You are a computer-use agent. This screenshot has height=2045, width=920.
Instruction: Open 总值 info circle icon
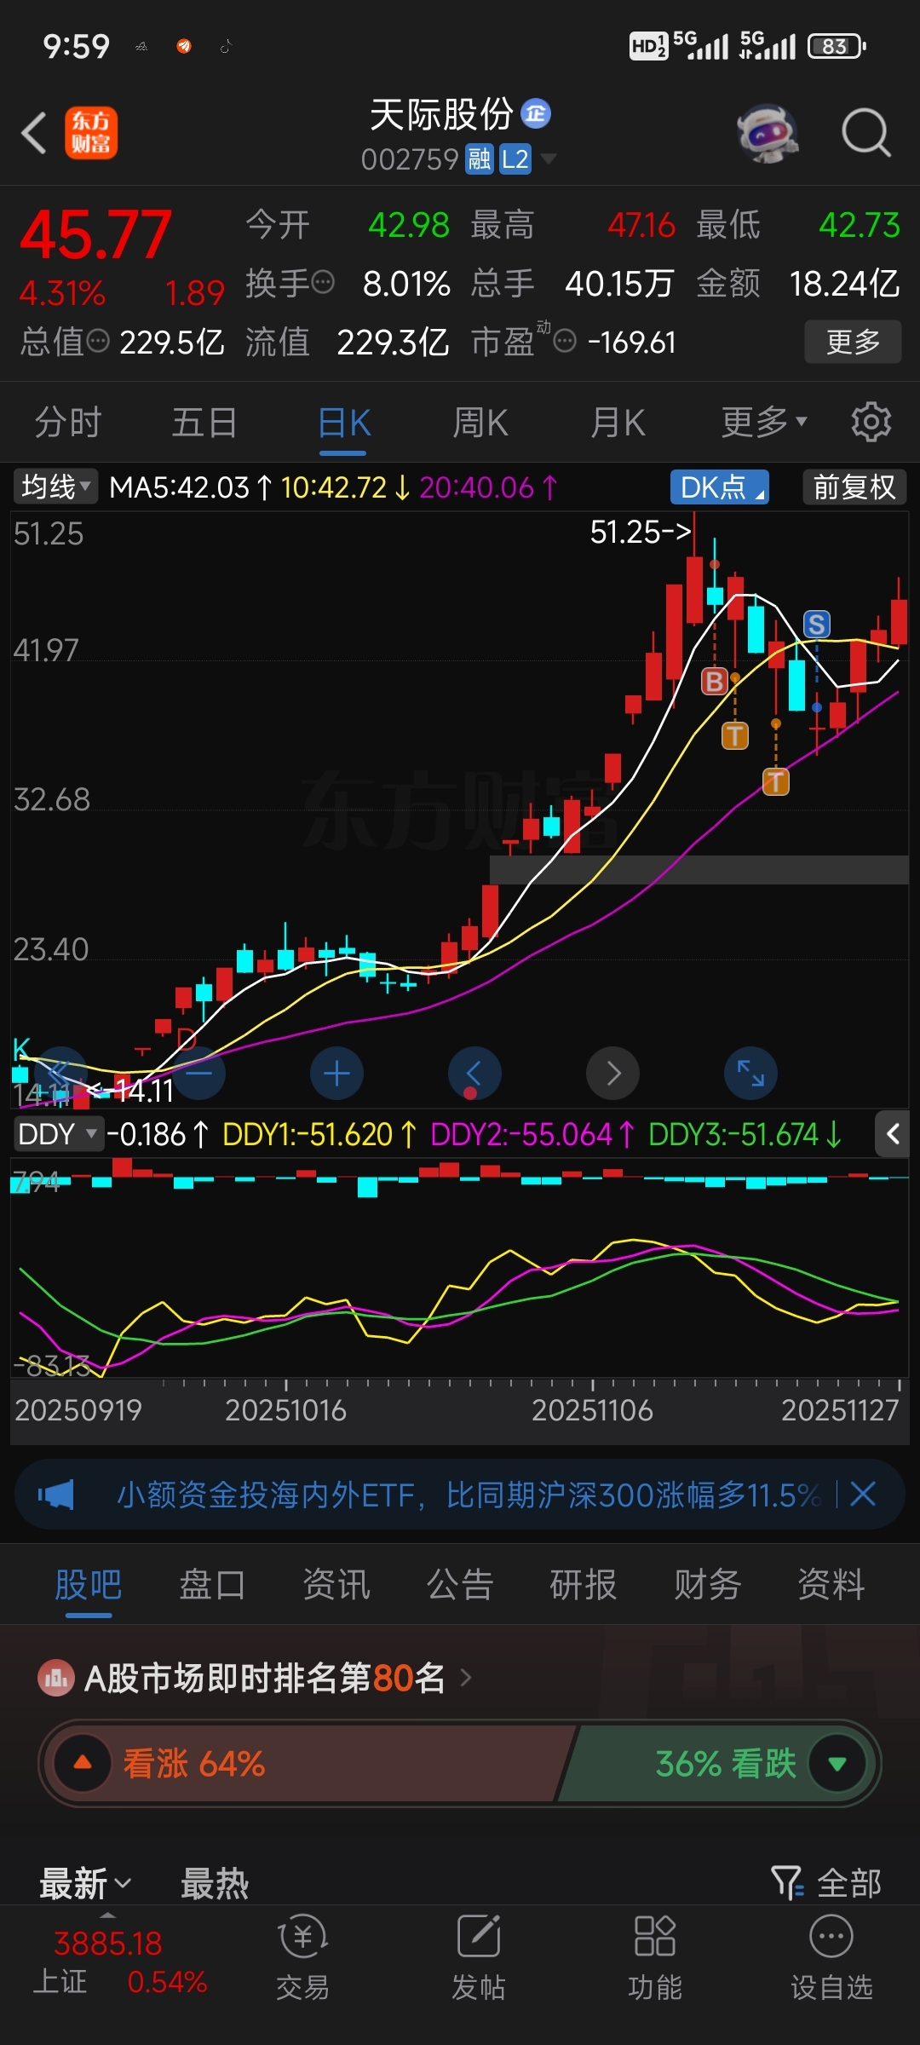coord(99,342)
